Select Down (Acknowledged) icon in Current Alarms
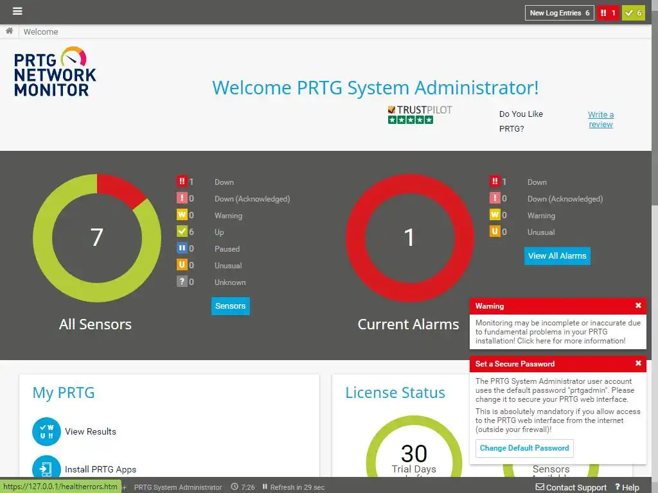This screenshot has height=493, width=658. (495, 198)
